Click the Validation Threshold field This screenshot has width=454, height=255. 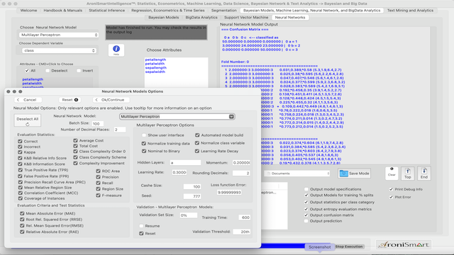tap(241, 232)
